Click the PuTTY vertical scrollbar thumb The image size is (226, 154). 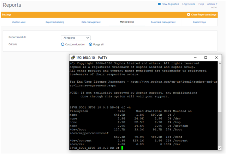pyautogui.click(x=220, y=129)
